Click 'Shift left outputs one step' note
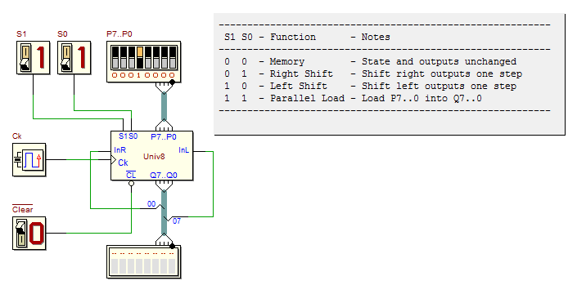 point(439,87)
